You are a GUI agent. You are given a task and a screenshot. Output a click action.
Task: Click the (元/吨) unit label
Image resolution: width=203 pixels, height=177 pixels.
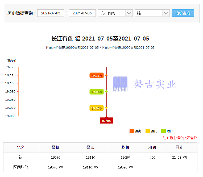[x=11, y=61]
